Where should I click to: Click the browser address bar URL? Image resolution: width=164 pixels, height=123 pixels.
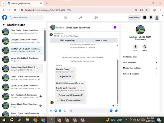pos(48,10)
